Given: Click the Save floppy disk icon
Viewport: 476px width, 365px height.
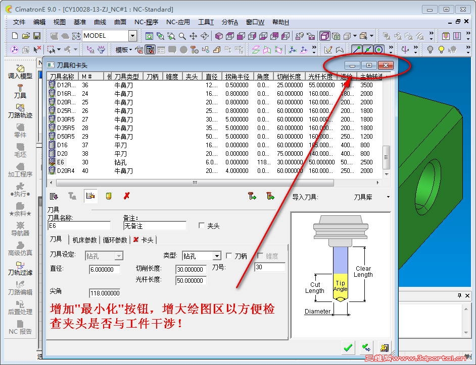Looking at the screenshot, I should click(x=37, y=36).
